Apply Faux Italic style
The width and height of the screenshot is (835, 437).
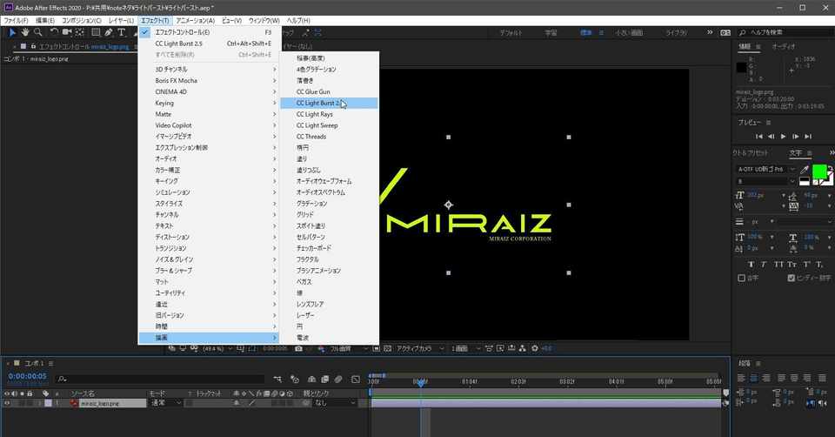click(x=764, y=265)
